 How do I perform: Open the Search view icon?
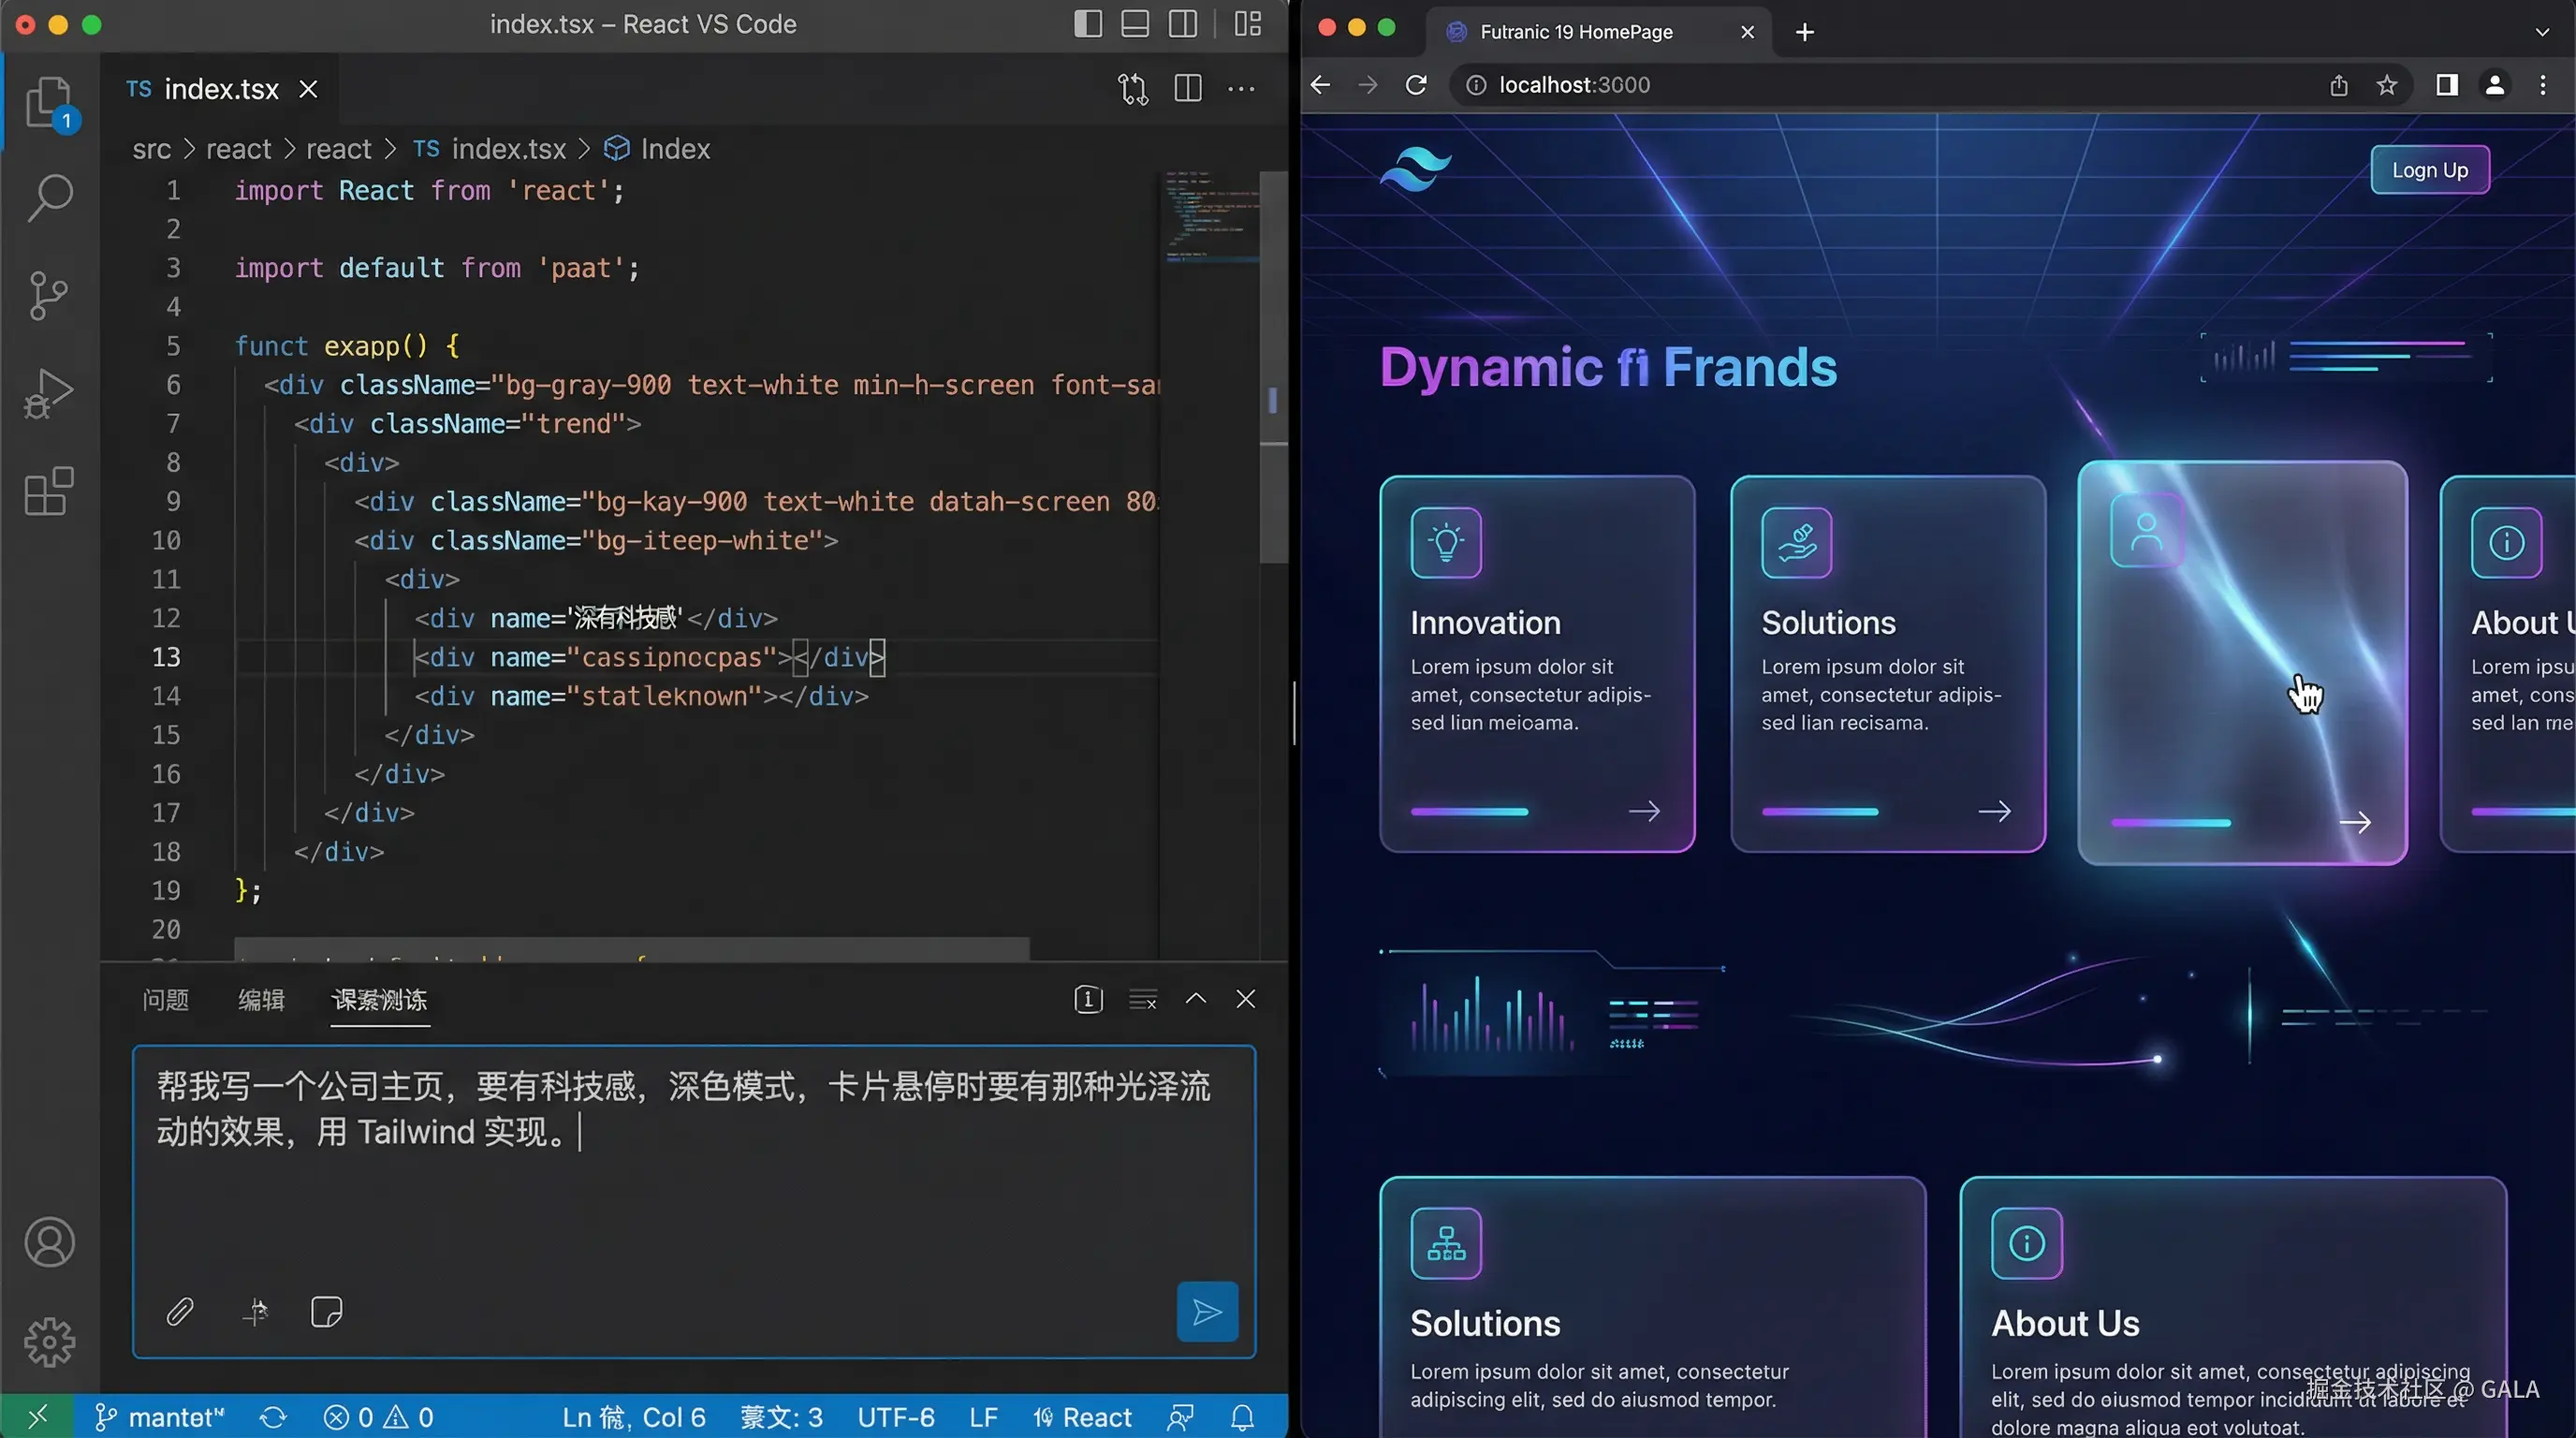point(49,198)
